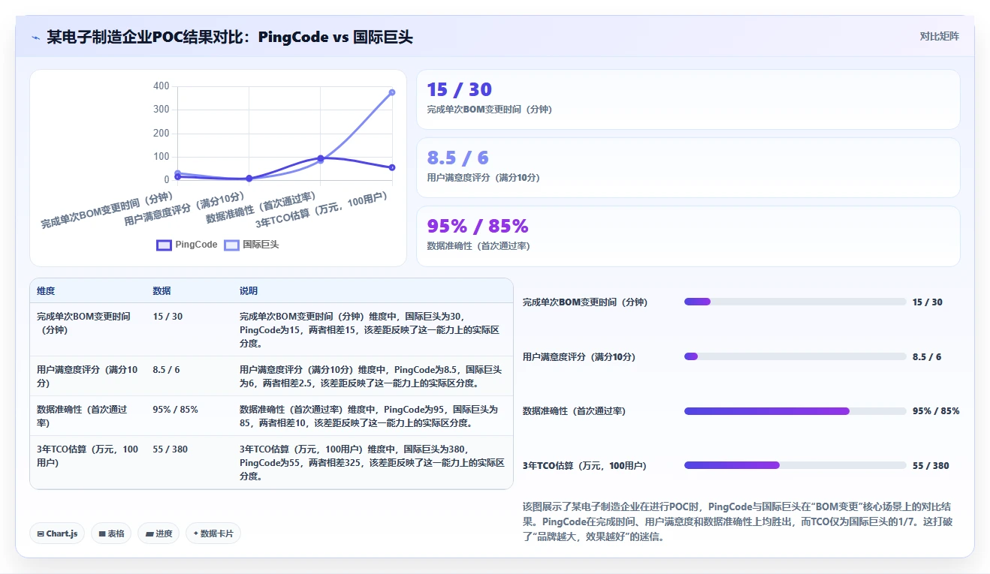Image resolution: width=990 pixels, height=574 pixels.
Task: Click the chart y-axis value 400
Action: (x=161, y=86)
